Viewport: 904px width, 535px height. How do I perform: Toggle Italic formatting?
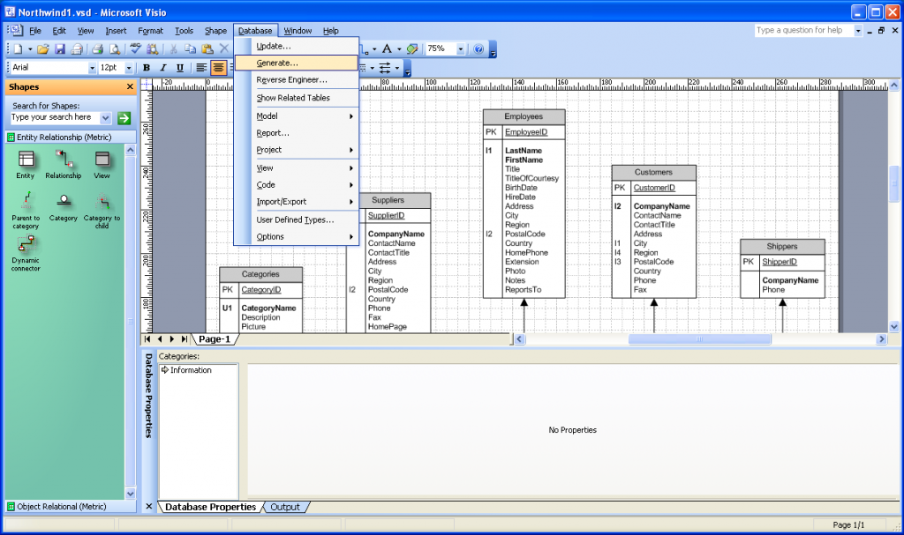point(163,68)
